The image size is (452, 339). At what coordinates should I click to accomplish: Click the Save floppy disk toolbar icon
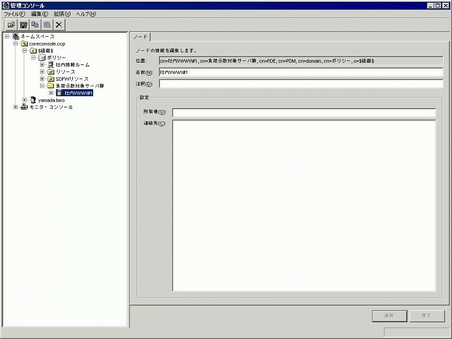(24, 25)
